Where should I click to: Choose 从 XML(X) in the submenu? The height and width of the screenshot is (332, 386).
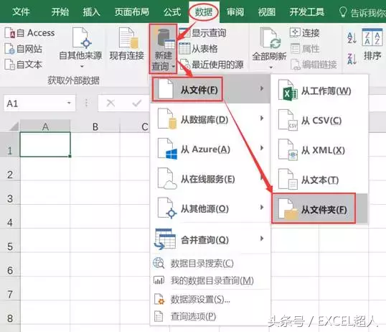(319, 150)
